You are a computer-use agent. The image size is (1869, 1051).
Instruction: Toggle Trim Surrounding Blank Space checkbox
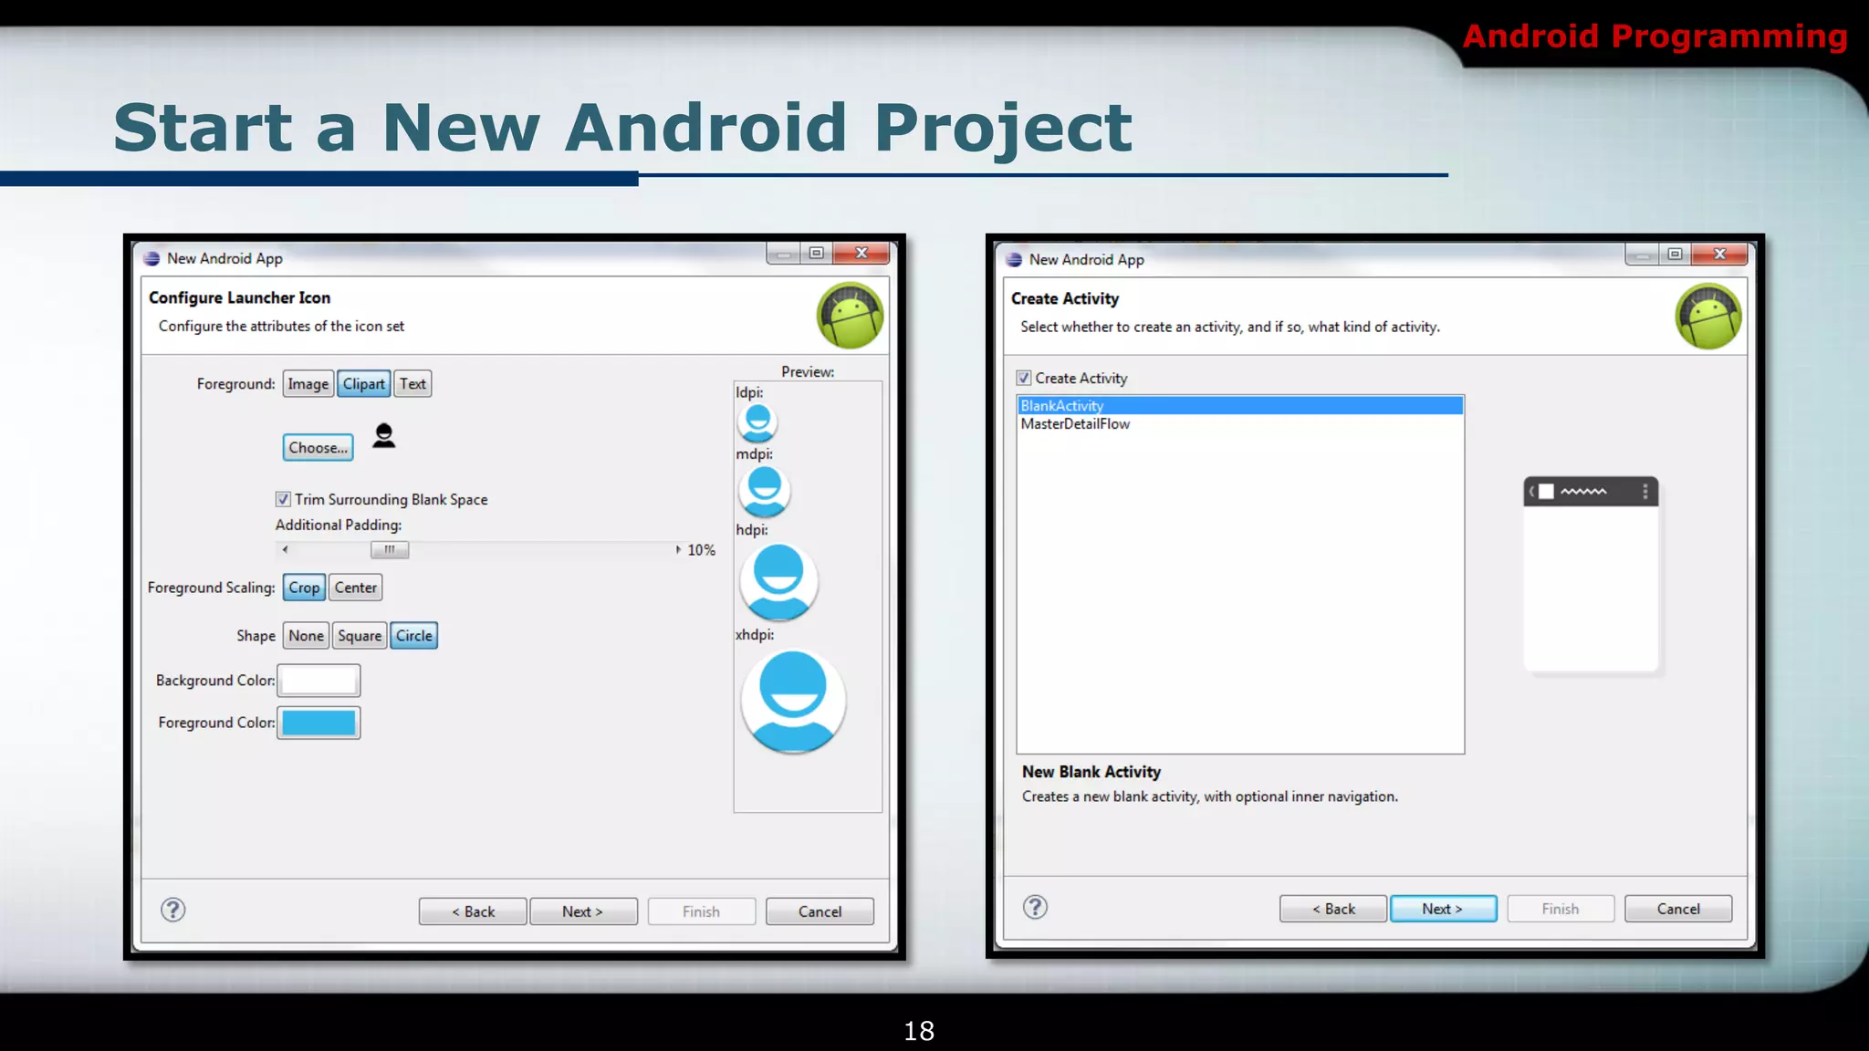pyautogui.click(x=283, y=499)
